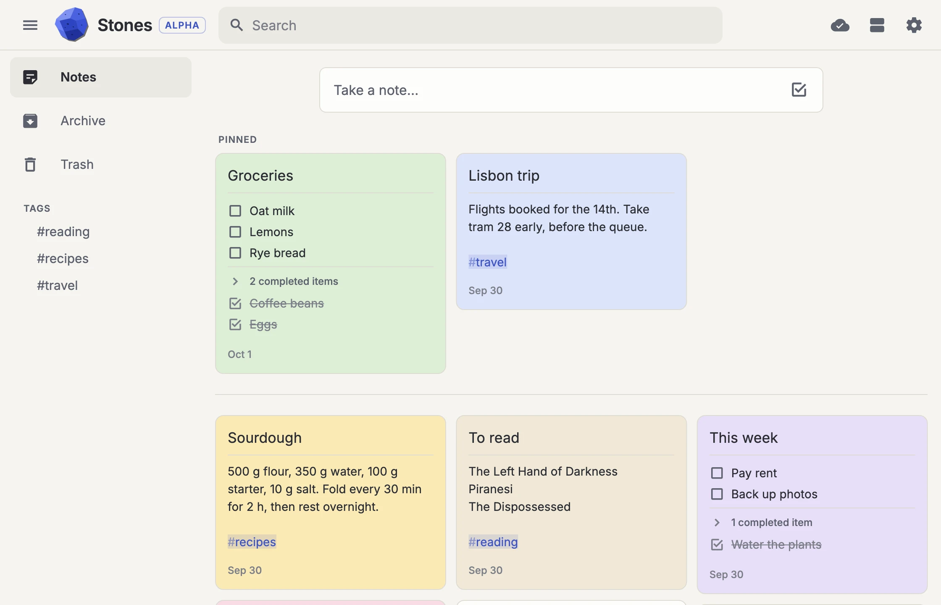Screen dimensions: 941x605
Task: Uncheck the Coffee beans item
Action: 235,303
